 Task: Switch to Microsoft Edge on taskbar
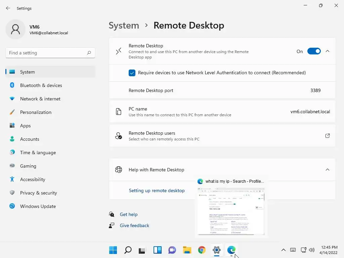tap(231, 250)
